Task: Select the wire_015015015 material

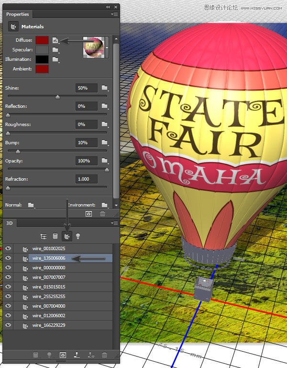Action: [49, 287]
